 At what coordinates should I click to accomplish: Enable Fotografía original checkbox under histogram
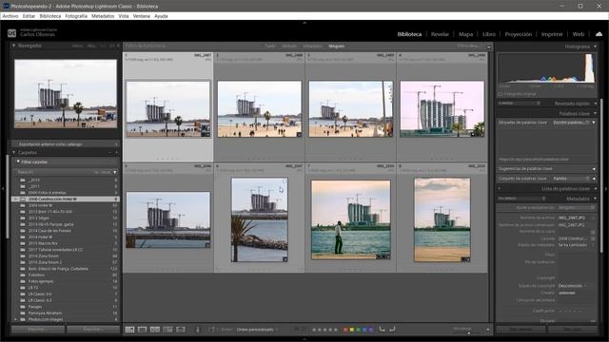point(501,94)
